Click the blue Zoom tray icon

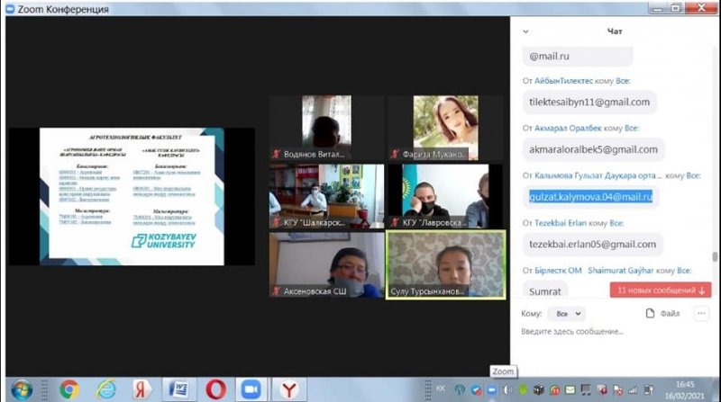tap(491, 390)
